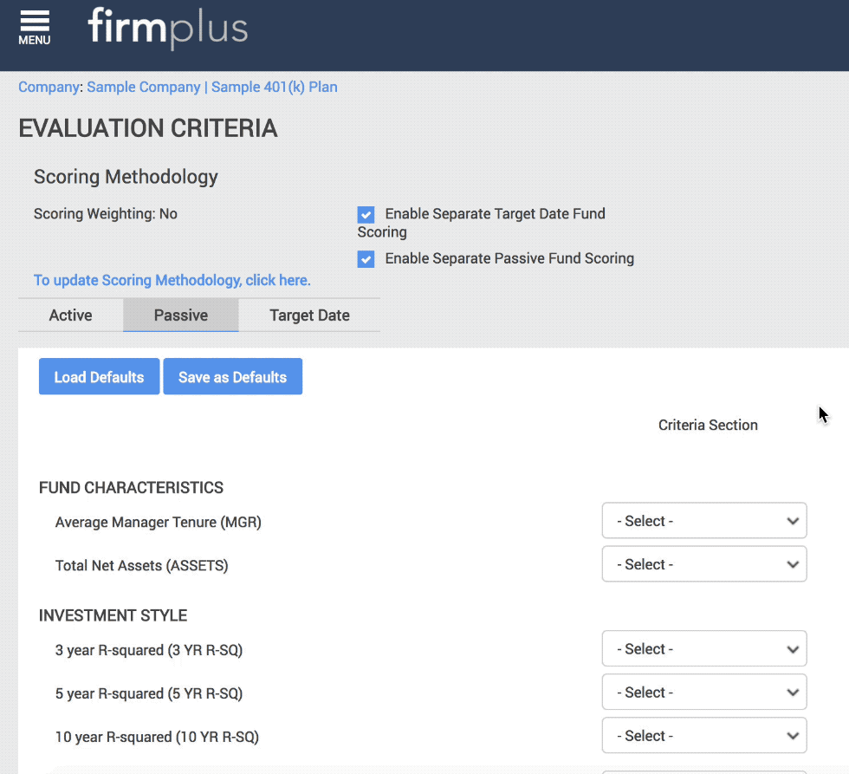849x774 pixels.
Task: Open the hamburger MENU icon
Action: pyautogui.click(x=35, y=27)
